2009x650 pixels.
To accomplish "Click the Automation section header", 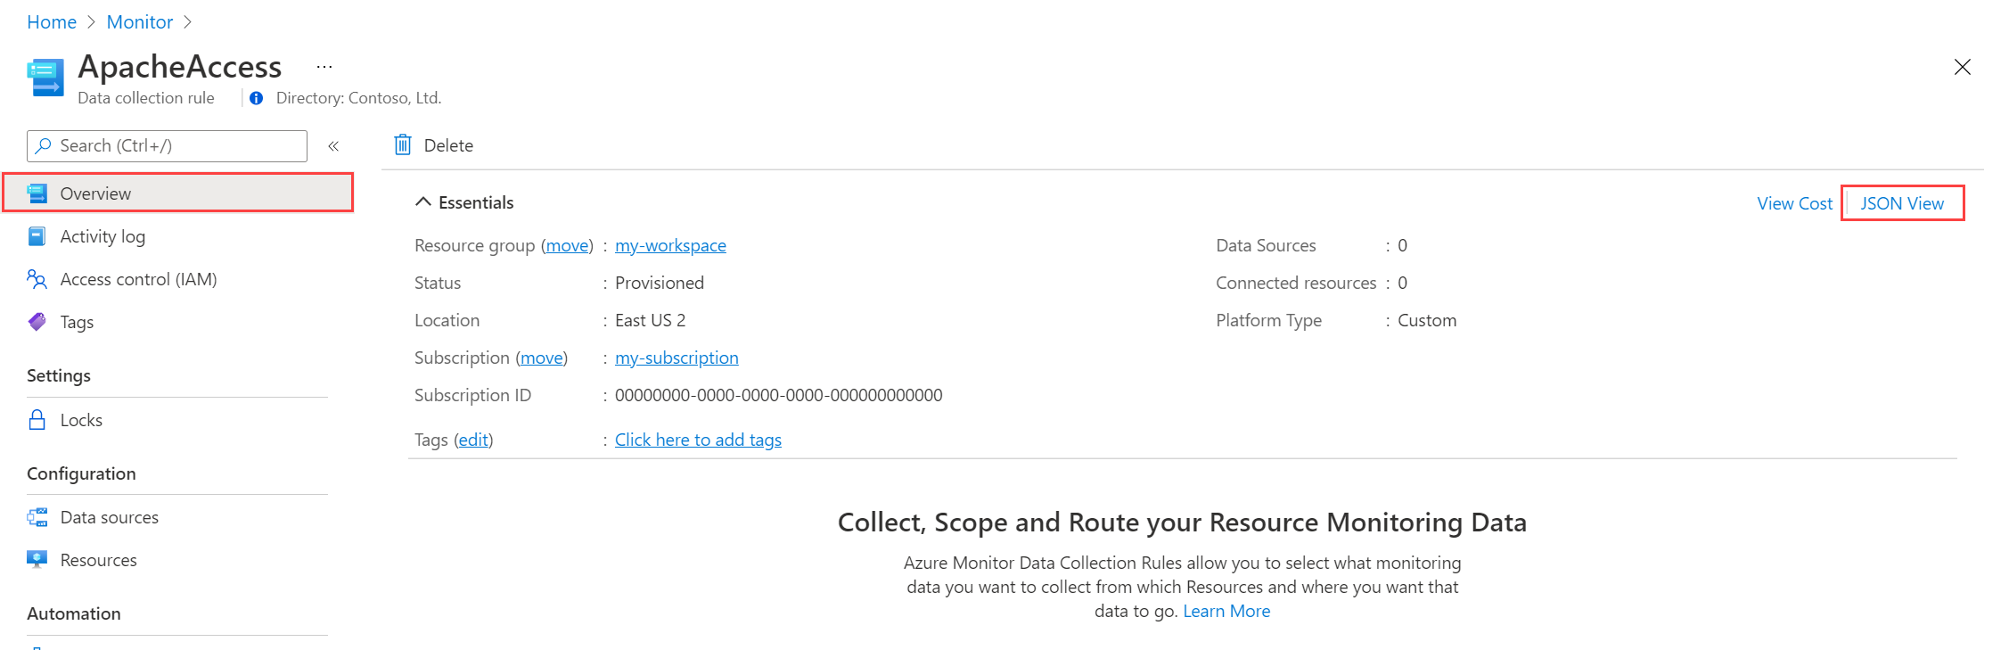I will [x=74, y=613].
